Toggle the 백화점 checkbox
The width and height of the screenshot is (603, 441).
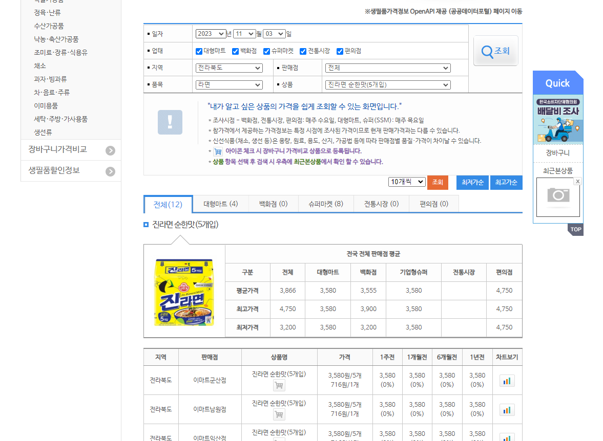[235, 51]
